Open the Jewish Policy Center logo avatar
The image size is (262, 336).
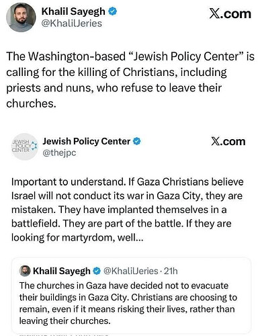tap(25, 146)
